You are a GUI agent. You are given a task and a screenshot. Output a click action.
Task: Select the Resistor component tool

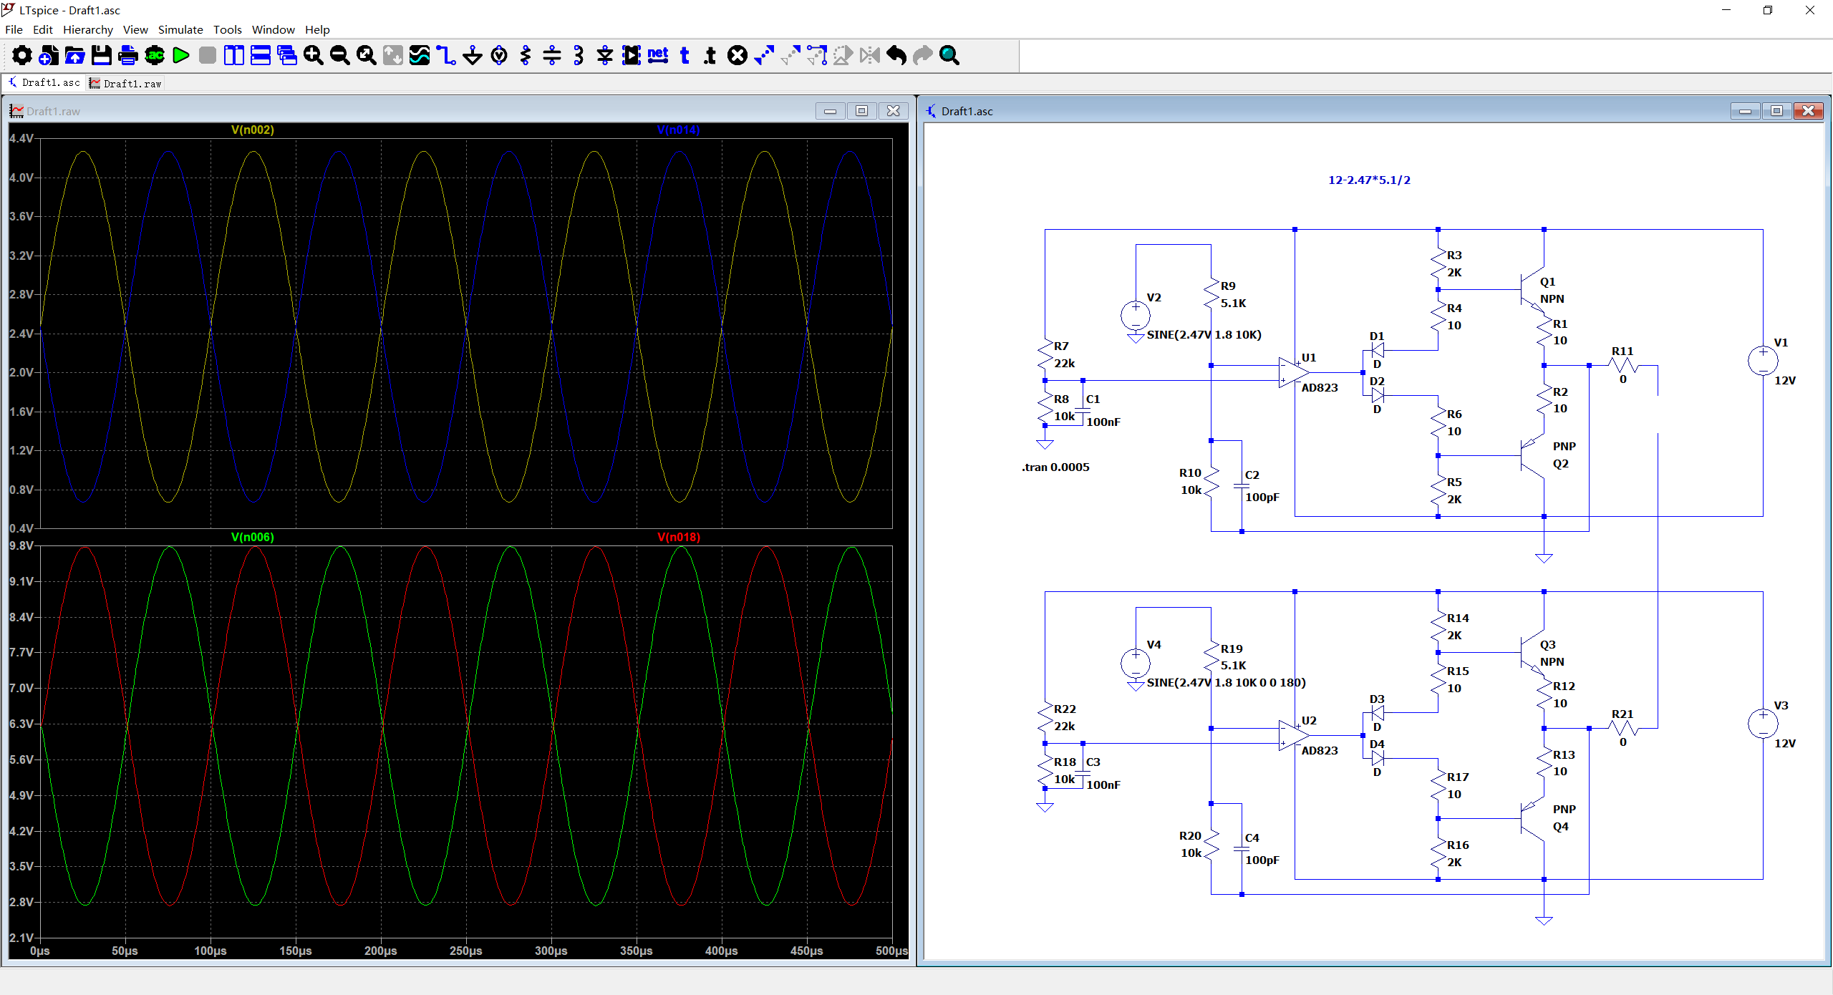[x=526, y=55]
